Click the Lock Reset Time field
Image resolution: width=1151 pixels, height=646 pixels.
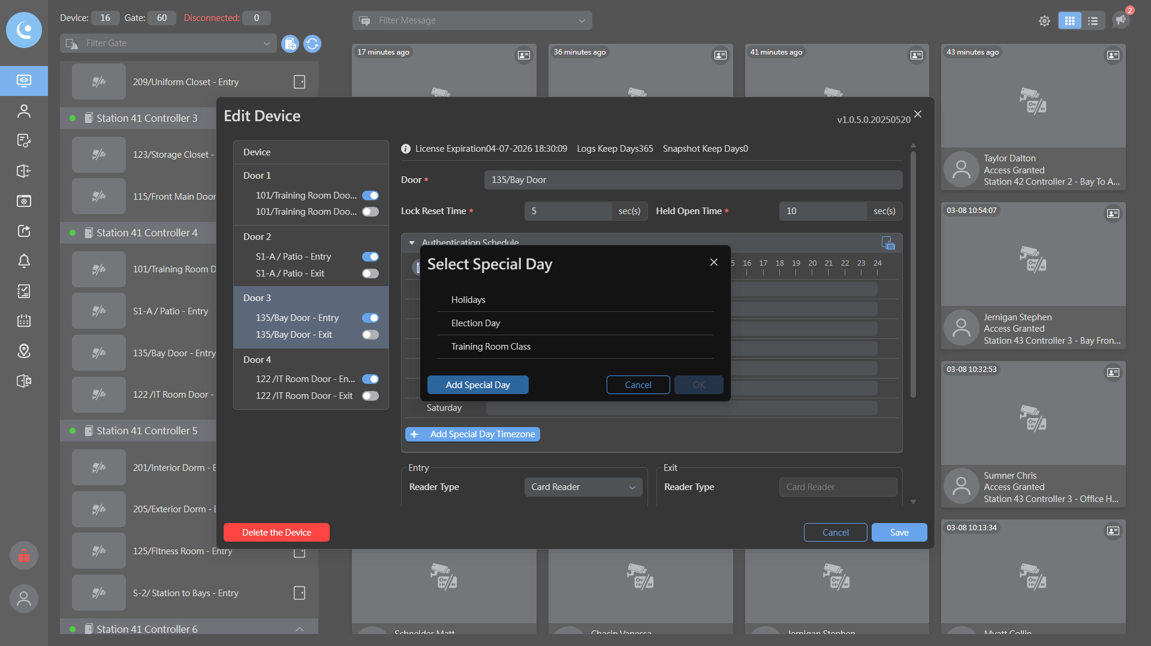[568, 211]
